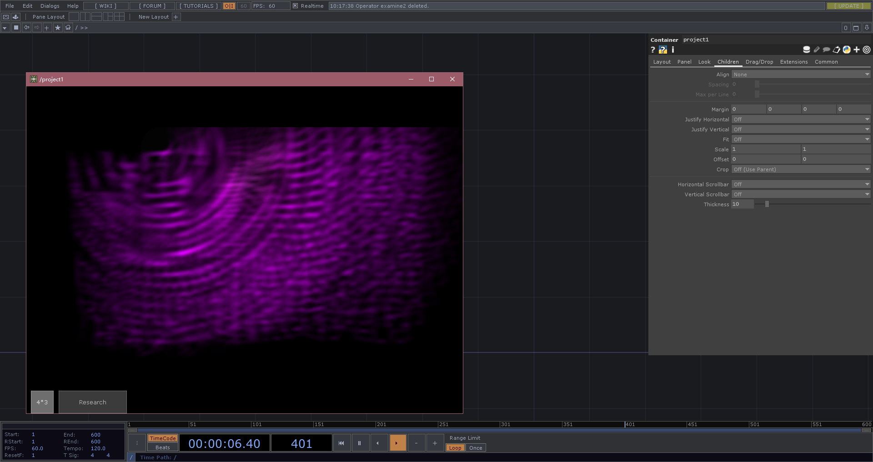The width and height of the screenshot is (873, 462).
Task: Click the bullseye target icon in parameter panel
Action: point(866,50)
